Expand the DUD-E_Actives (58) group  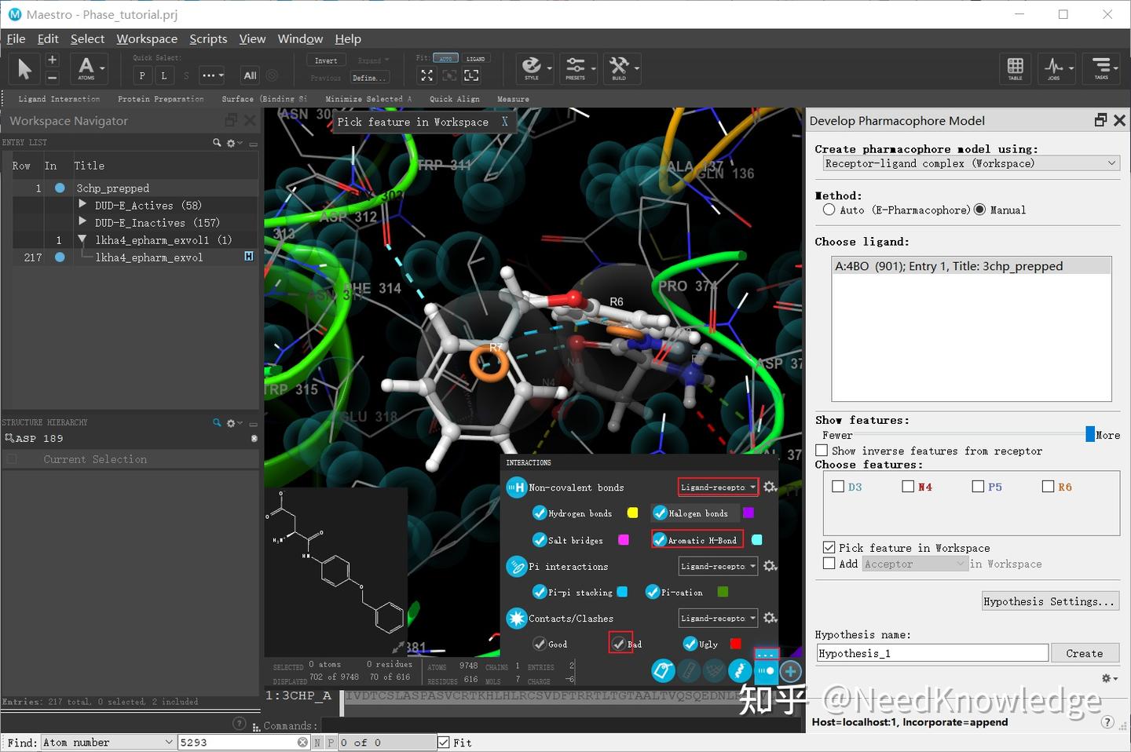point(82,204)
